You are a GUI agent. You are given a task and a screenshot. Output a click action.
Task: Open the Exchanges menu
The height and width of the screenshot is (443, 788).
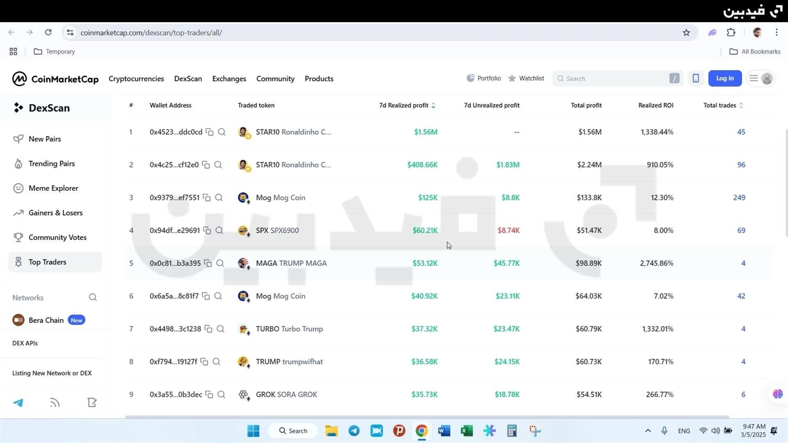229,79
